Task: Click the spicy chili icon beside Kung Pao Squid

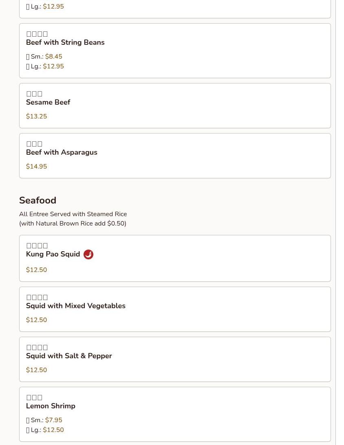Action: point(88,254)
